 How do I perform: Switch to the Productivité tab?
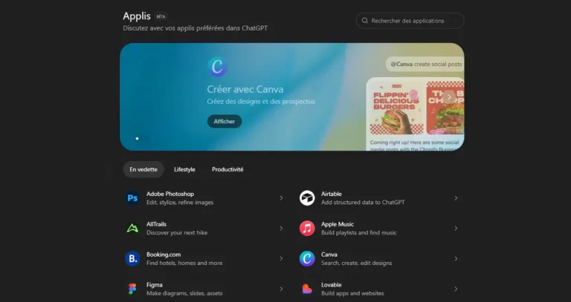(x=228, y=169)
